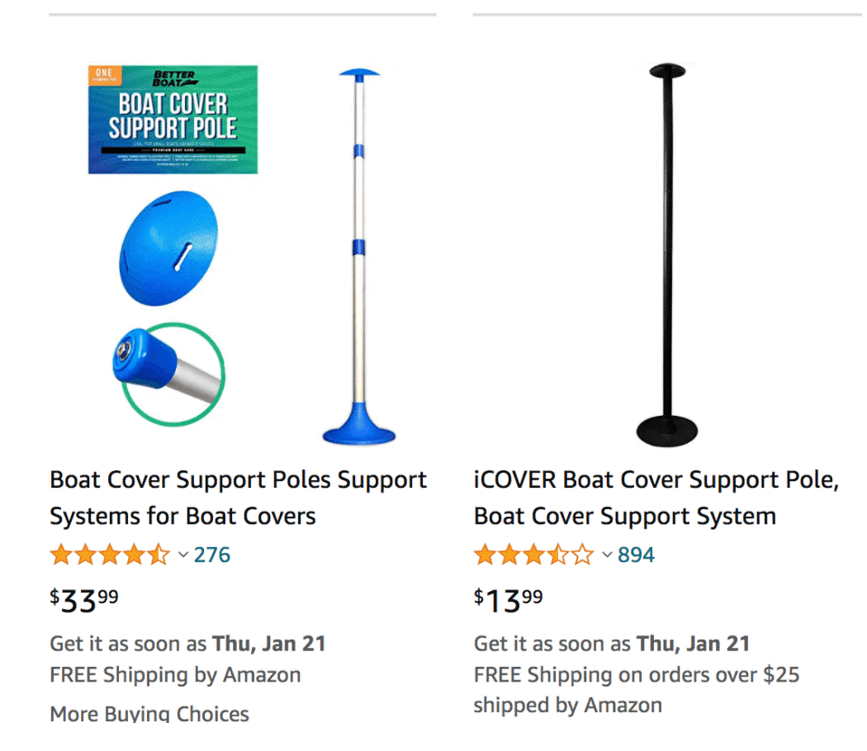Viewport: 867px width, 751px height.
Task: Open iCOVER Boat Cover Support Pole title
Action: tap(656, 498)
